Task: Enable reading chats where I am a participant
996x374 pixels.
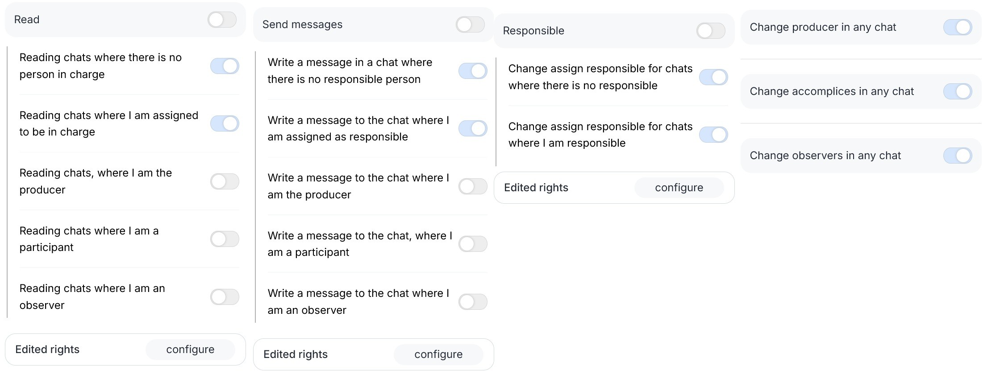Action: coord(225,239)
